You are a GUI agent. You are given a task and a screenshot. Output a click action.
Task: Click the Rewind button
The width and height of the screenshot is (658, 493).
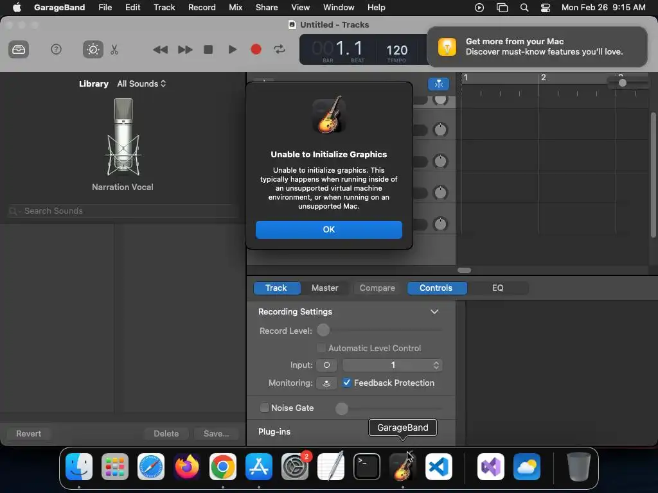pos(160,49)
